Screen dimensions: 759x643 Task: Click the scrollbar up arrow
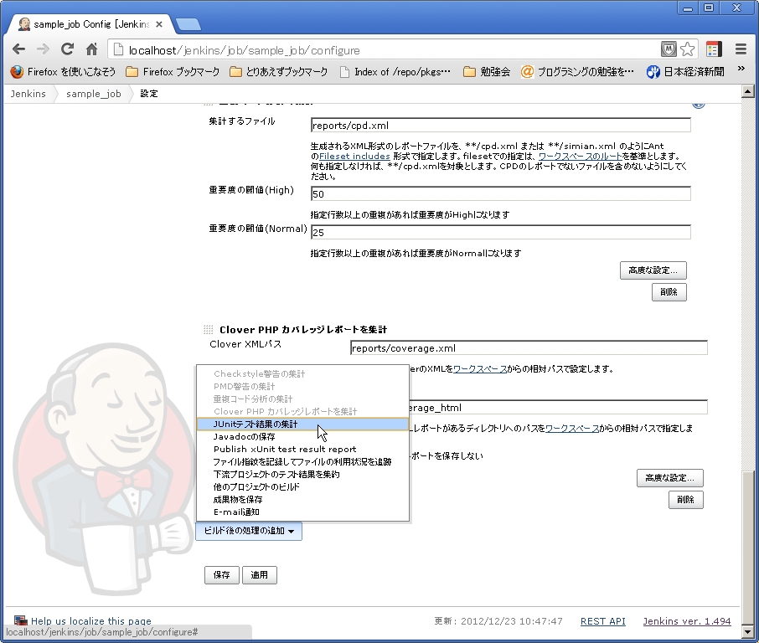(x=748, y=91)
